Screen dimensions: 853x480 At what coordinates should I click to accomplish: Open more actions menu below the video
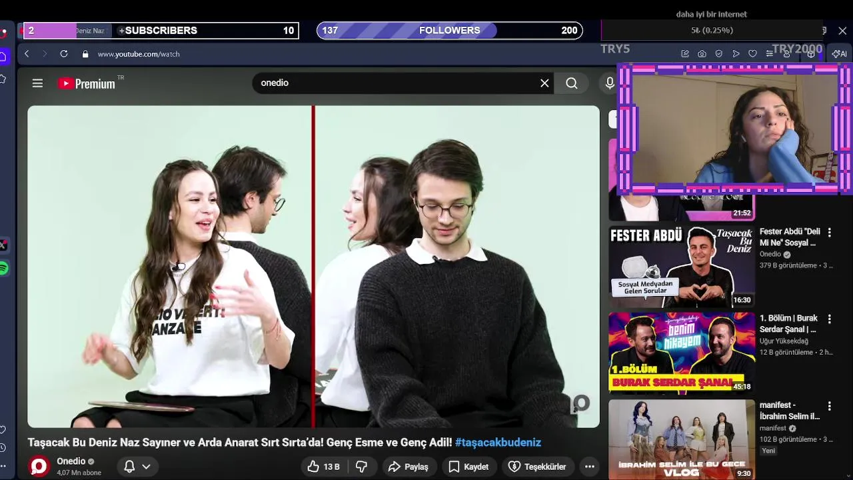pyautogui.click(x=589, y=467)
